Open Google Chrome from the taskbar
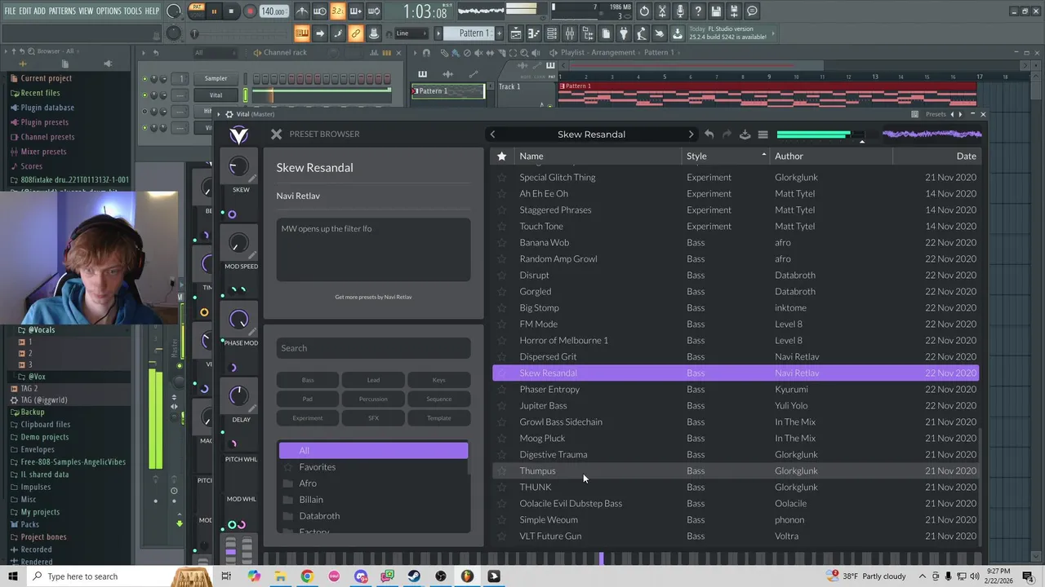This screenshot has height=587, width=1045. click(307, 576)
